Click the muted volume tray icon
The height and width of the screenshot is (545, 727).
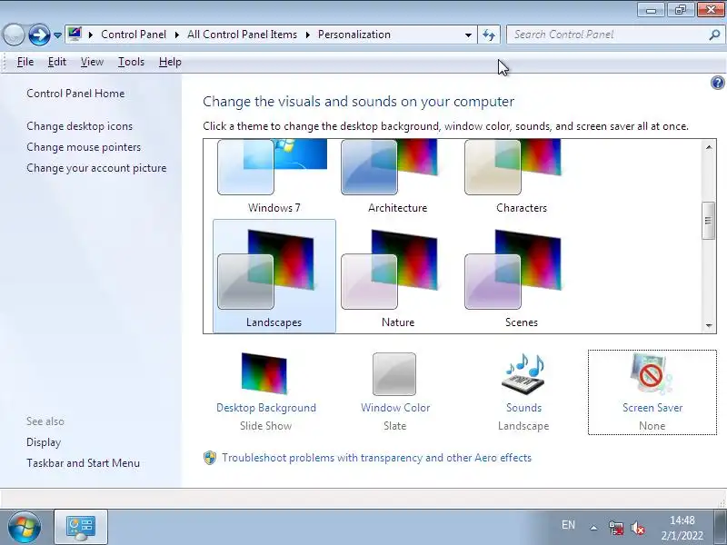click(x=638, y=528)
